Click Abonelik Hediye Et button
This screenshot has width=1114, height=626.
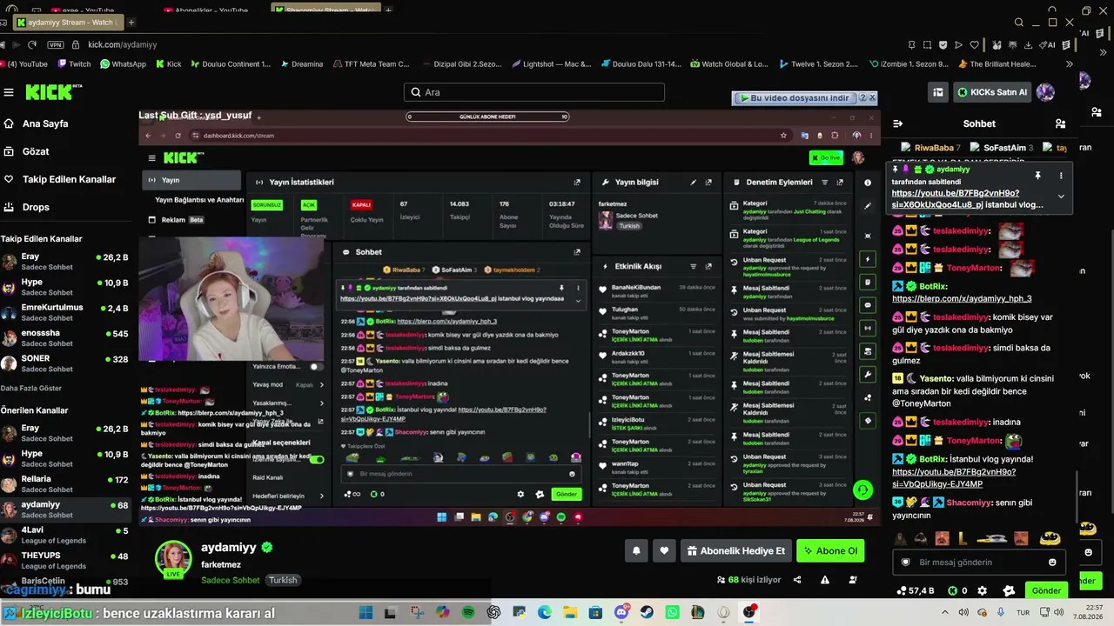tap(736, 550)
